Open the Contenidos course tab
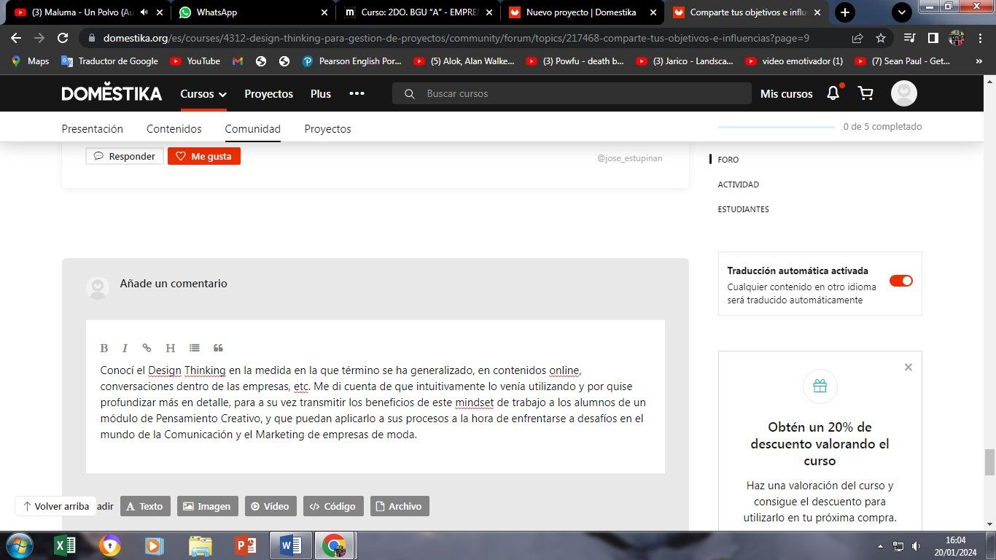The height and width of the screenshot is (560, 996). tap(174, 129)
